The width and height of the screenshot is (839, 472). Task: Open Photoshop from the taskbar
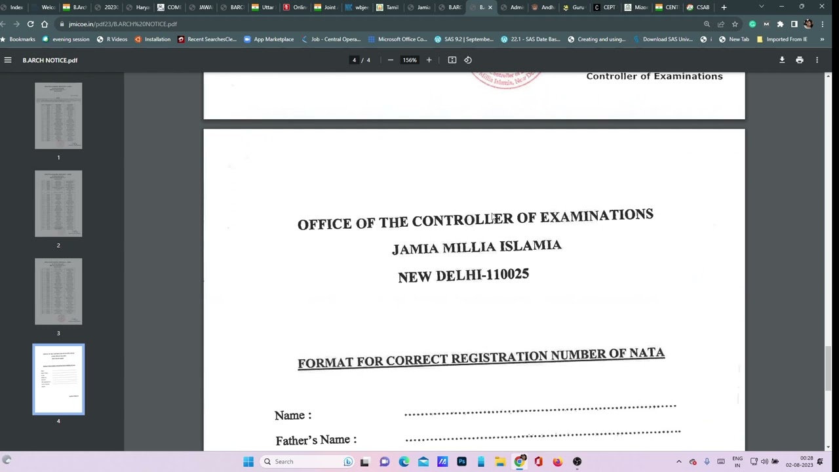tap(461, 462)
